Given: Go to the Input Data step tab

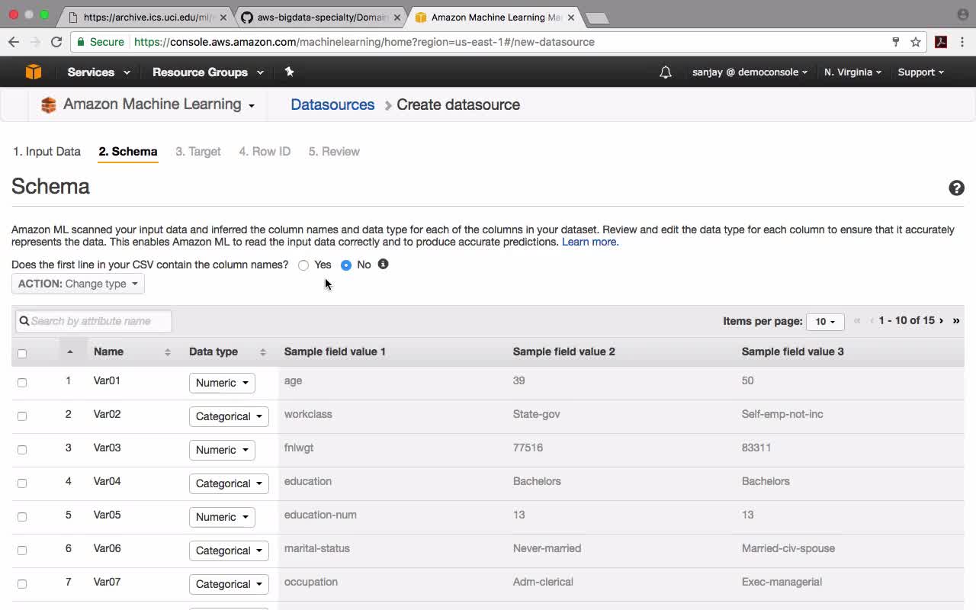Looking at the screenshot, I should click(47, 152).
